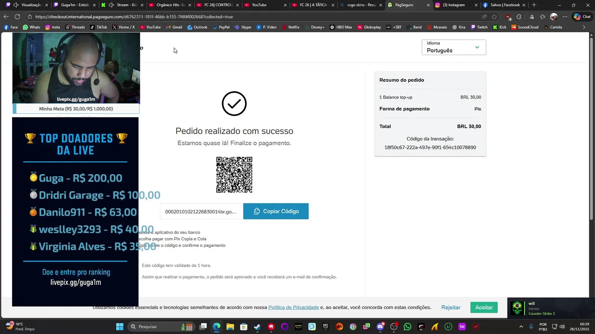Open Twitch bookmark
Image resolution: width=595 pixels, height=334 pixels.
coord(479,27)
